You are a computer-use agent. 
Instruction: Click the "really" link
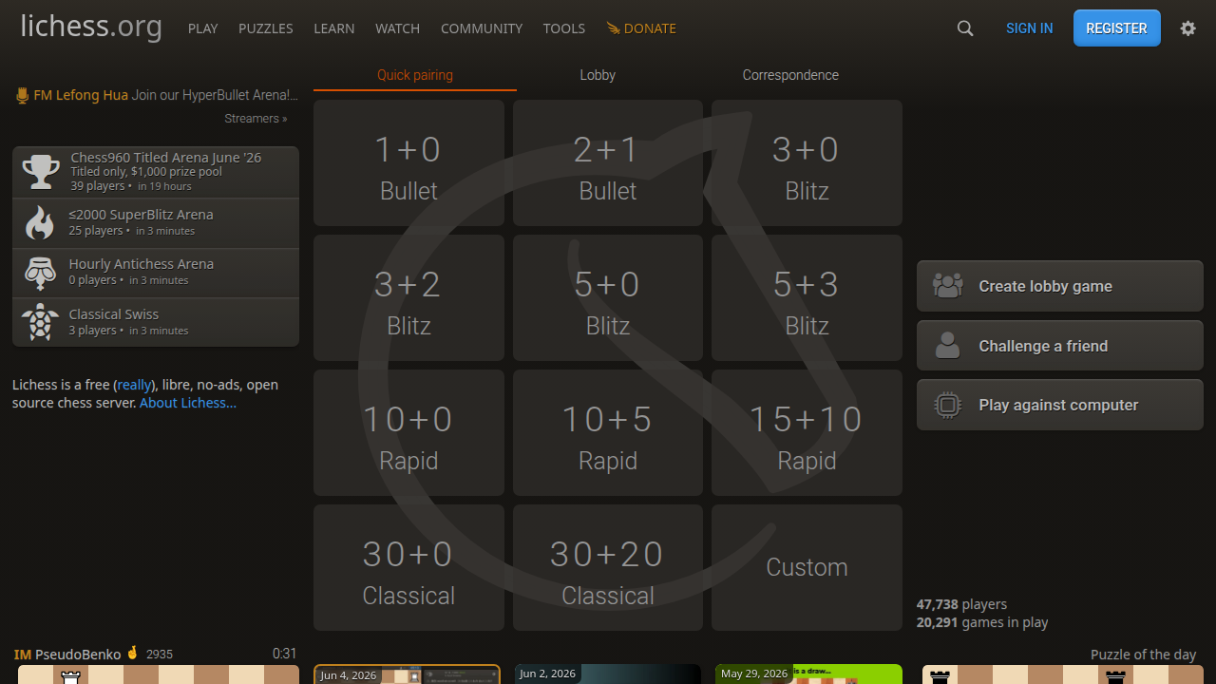tap(134, 385)
